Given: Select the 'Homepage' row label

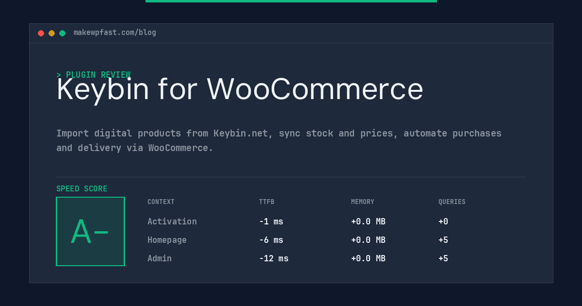Looking at the screenshot, I should 167,240.
